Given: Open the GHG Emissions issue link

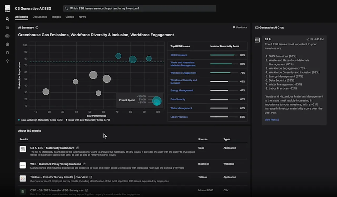Looking at the screenshot, I should pyautogui.click(x=179, y=55).
